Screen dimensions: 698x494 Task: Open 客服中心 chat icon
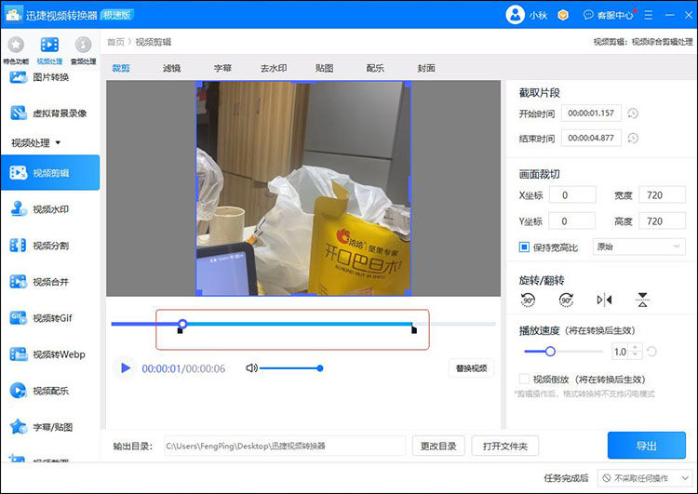click(x=588, y=15)
